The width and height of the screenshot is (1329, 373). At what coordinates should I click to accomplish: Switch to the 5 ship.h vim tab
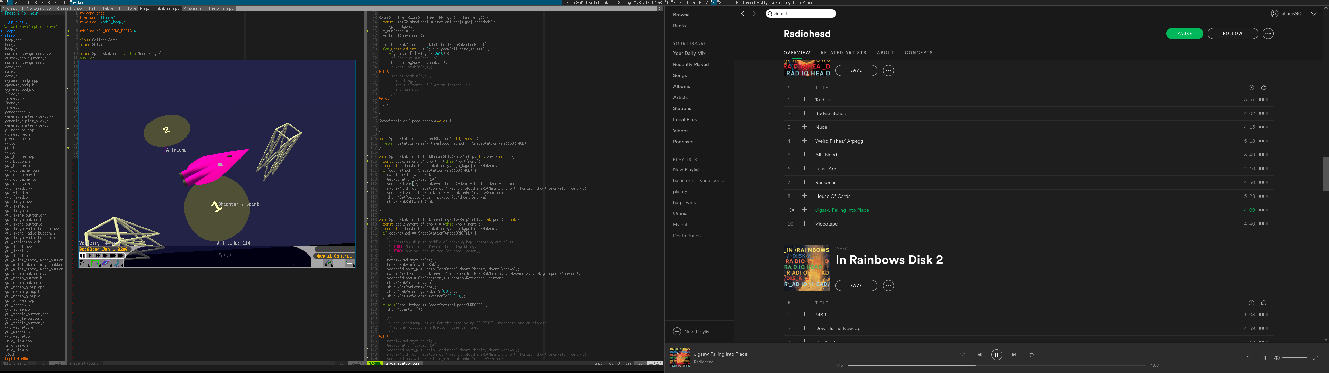pos(127,9)
